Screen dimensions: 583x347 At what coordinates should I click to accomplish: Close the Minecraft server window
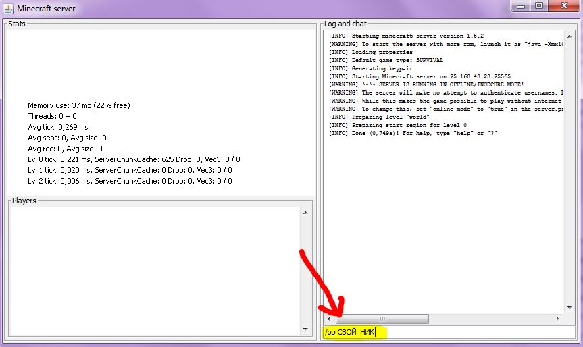tap(564, 6)
